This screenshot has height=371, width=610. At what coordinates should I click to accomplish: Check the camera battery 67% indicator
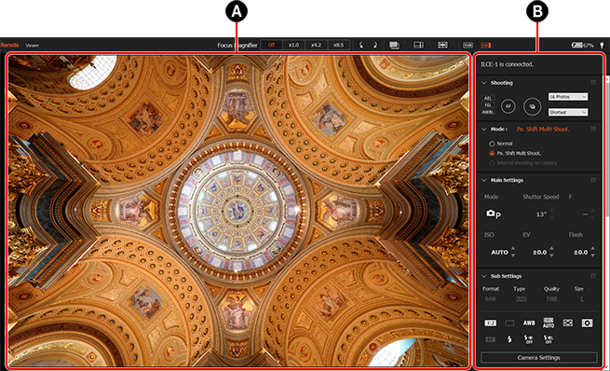582,45
